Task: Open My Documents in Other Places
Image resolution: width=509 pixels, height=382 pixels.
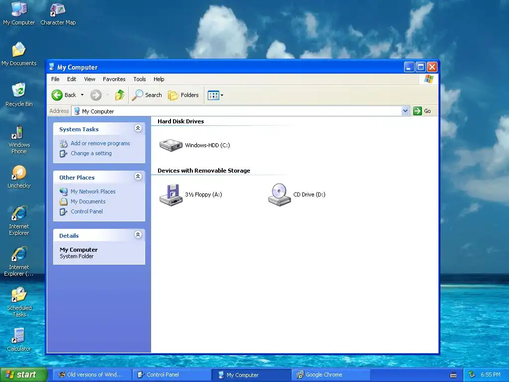Action: [88, 201]
